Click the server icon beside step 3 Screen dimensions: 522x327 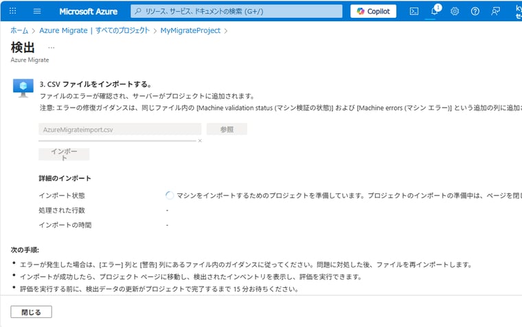pos(23,88)
